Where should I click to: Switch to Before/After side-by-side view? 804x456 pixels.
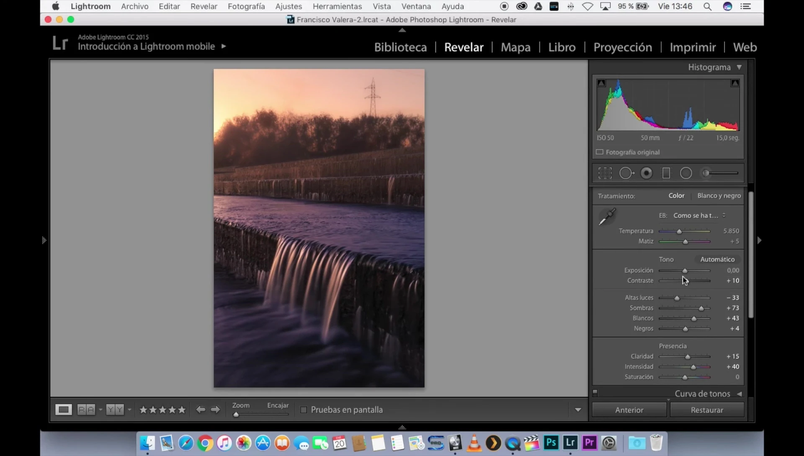coord(86,410)
